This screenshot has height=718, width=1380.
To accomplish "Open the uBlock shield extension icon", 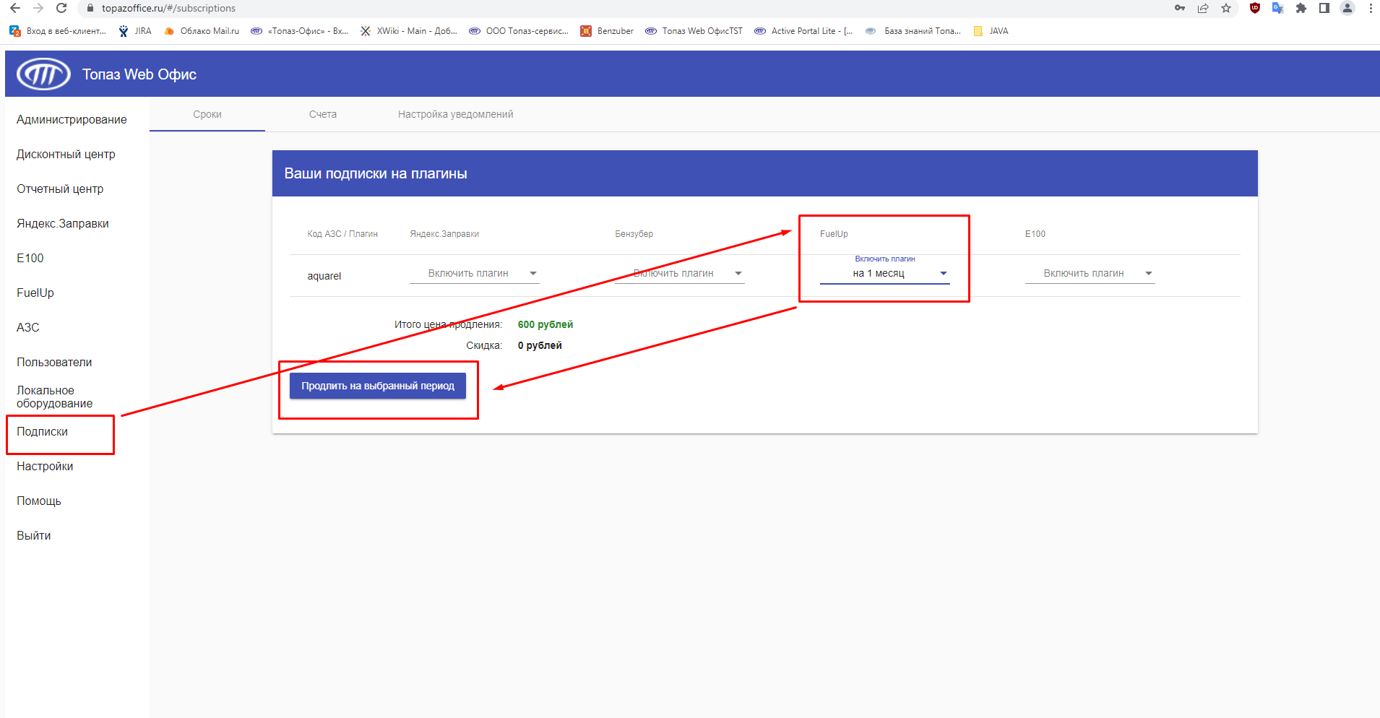I will [x=1255, y=8].
